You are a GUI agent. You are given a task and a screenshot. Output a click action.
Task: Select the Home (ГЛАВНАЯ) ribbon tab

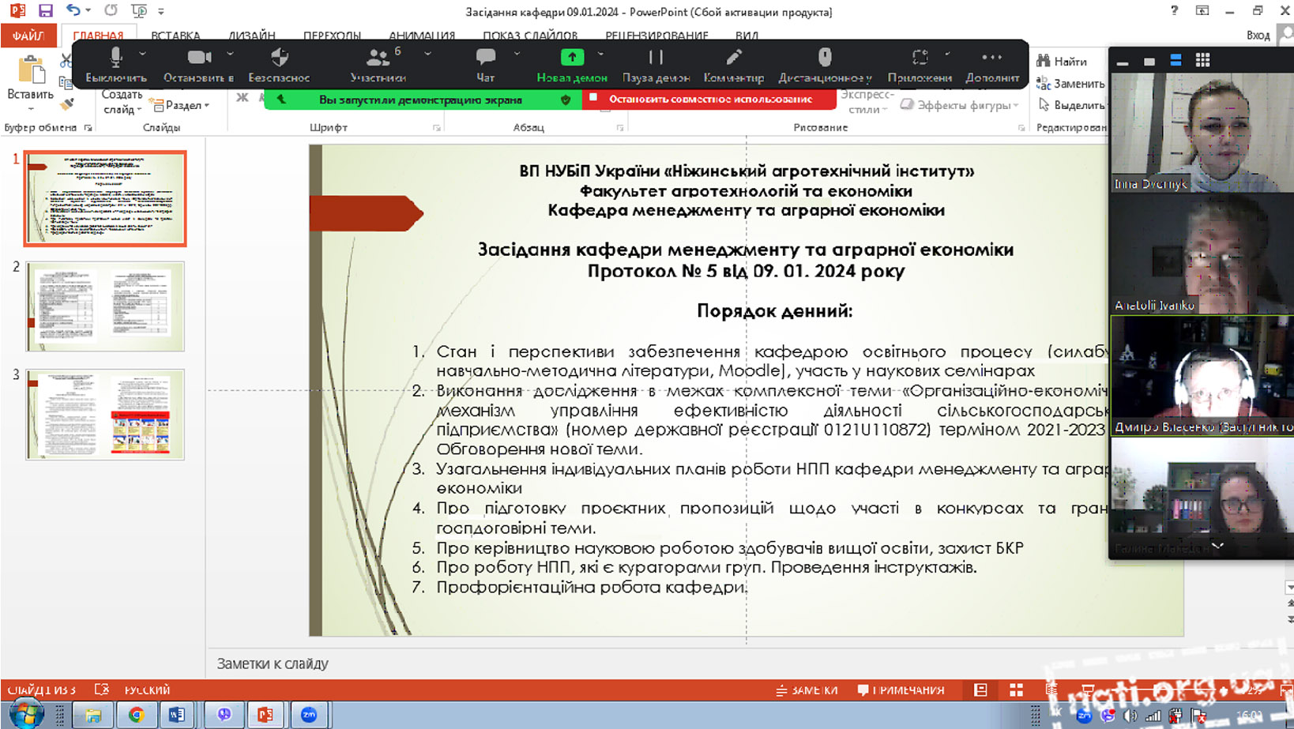[x=98, y=36]
